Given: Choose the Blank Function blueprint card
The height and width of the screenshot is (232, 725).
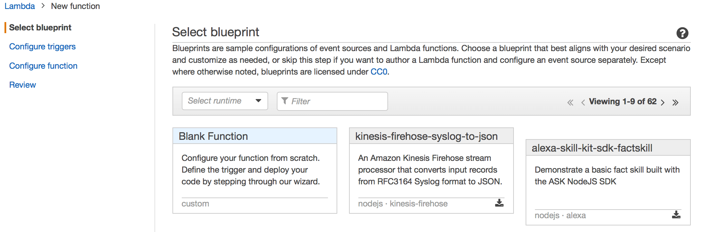Looking at the screenshot, I should tap(255, 171).
